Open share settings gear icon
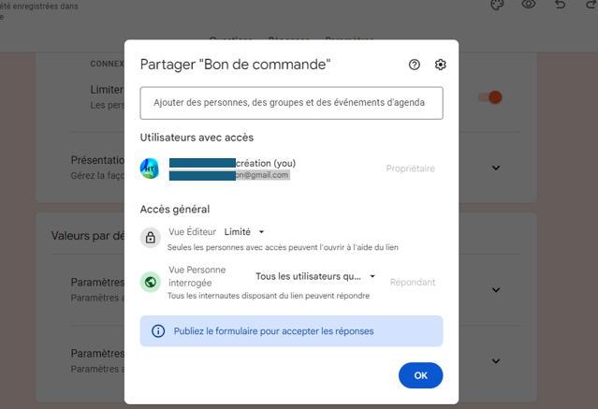Screen dimensions: 598x409 coord(441,65)
